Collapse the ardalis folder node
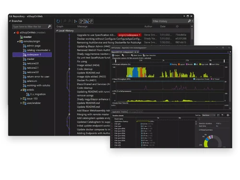Screen dimensions: 240x180 (21, 90)
